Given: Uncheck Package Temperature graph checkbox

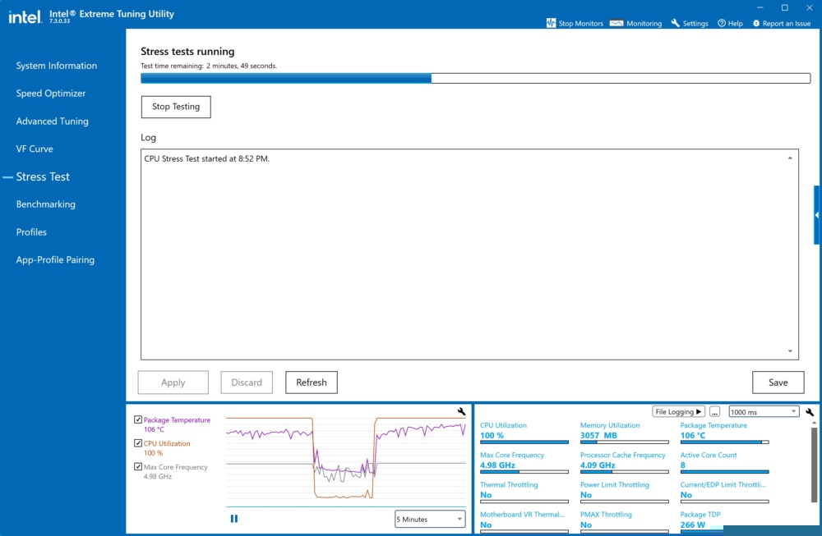Looking at the screenshot, I should click(138, 419).
